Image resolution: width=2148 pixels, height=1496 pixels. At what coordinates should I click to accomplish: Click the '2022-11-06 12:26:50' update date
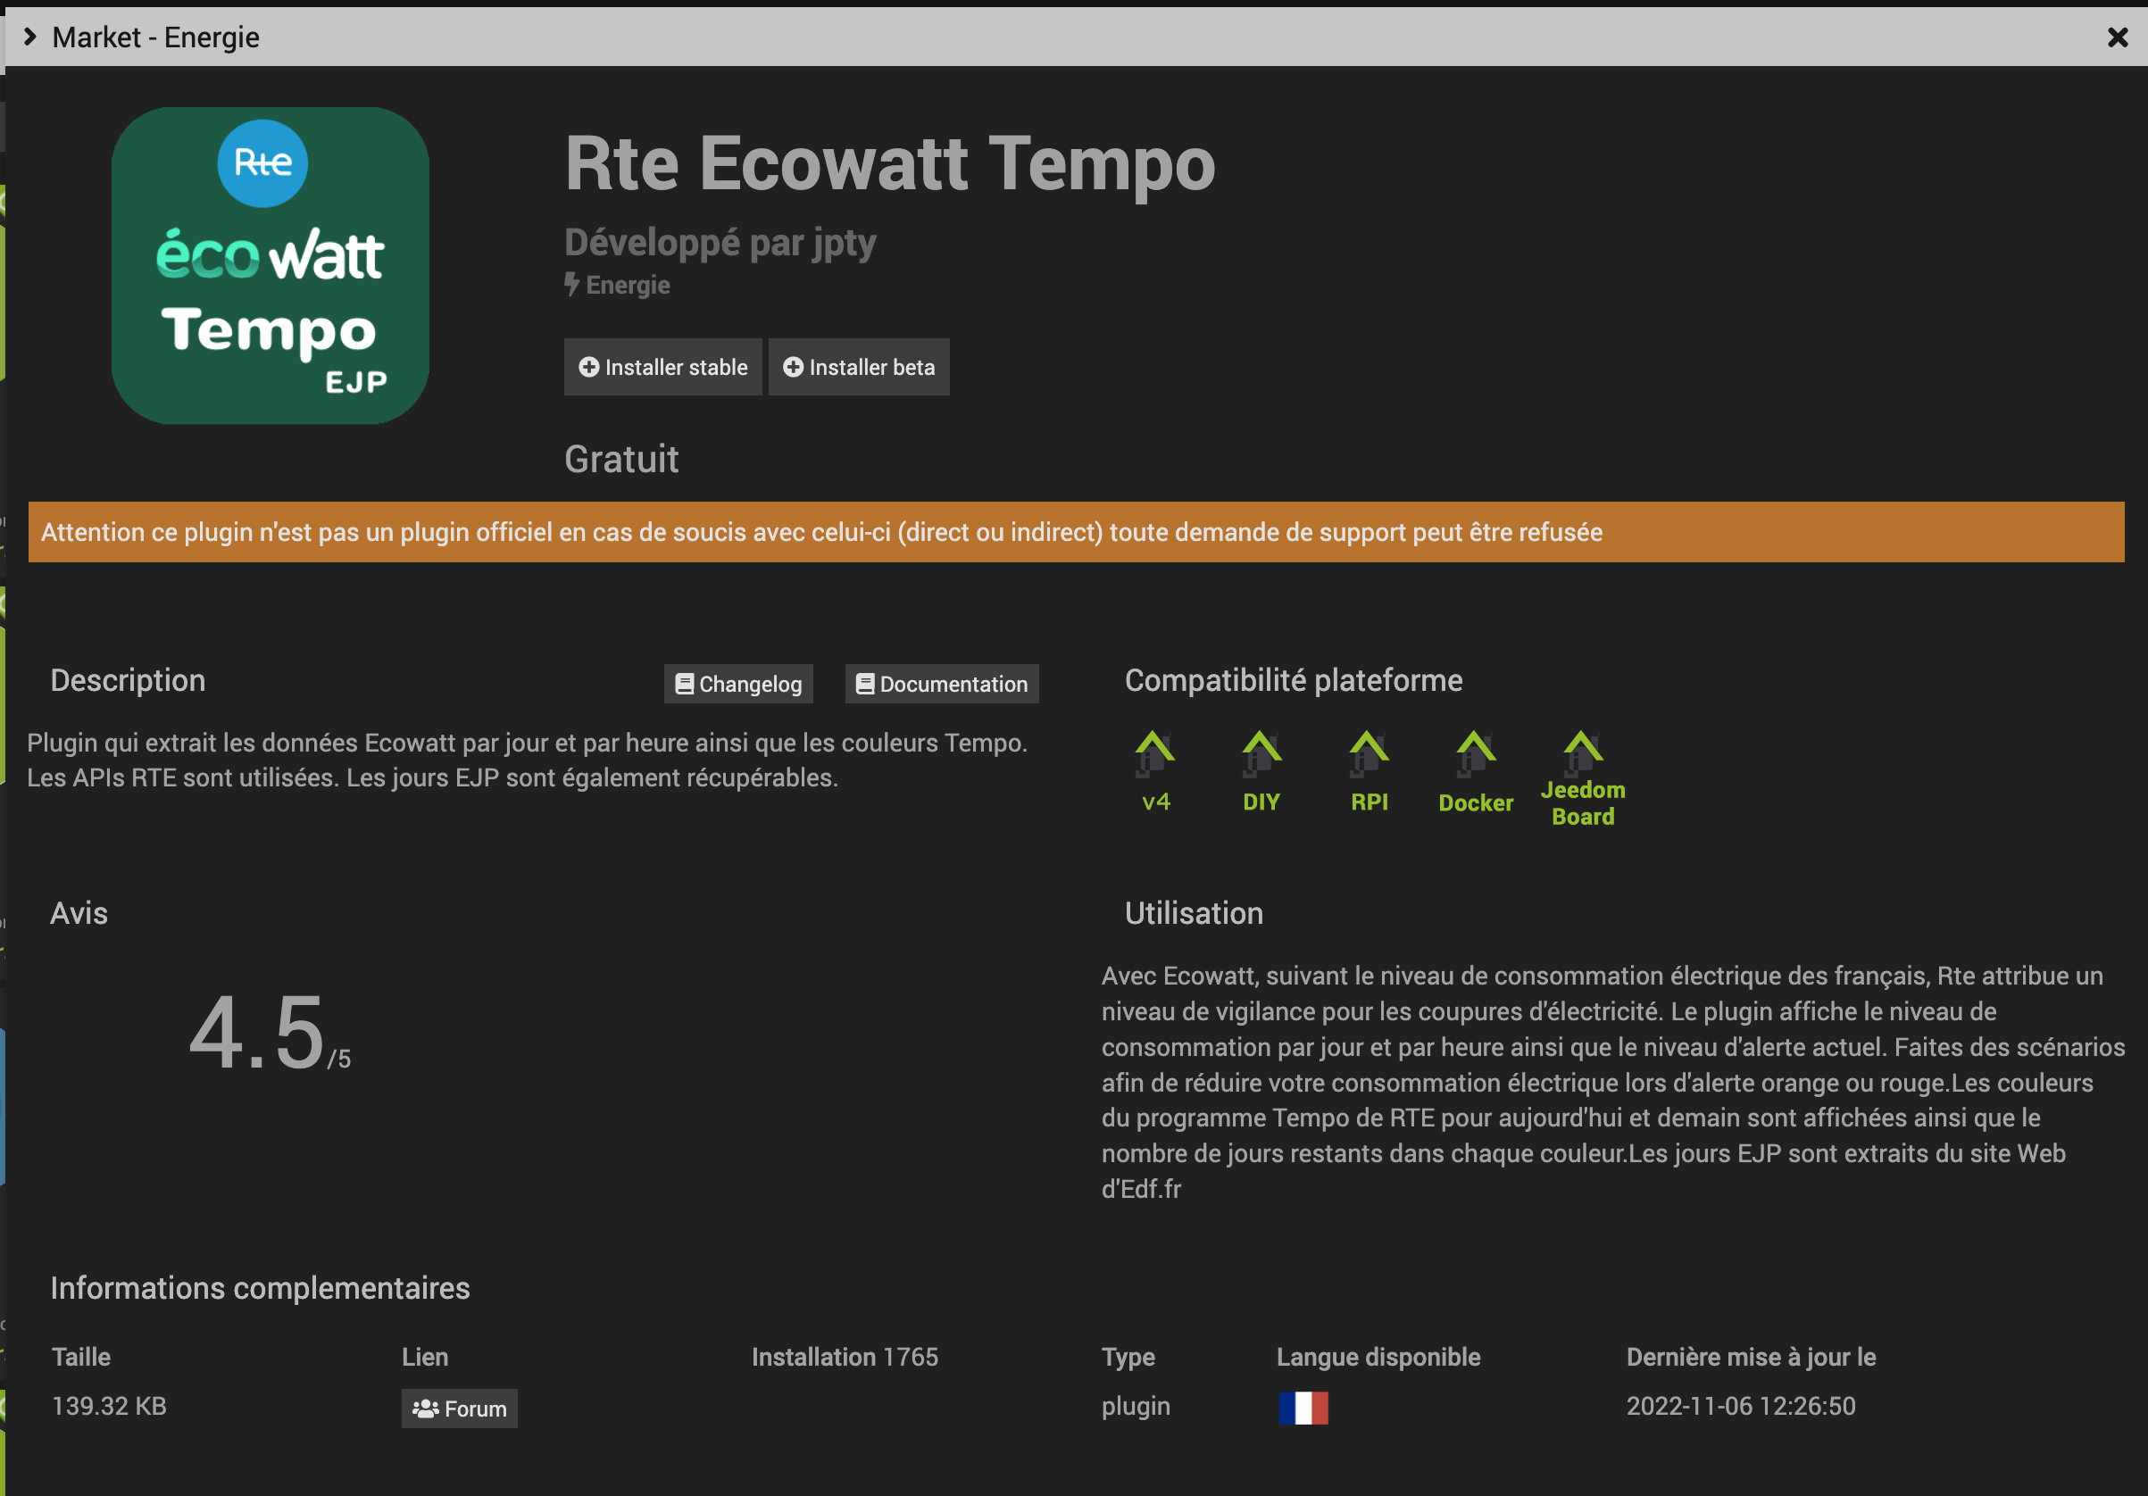[x=1741, y=1406]
